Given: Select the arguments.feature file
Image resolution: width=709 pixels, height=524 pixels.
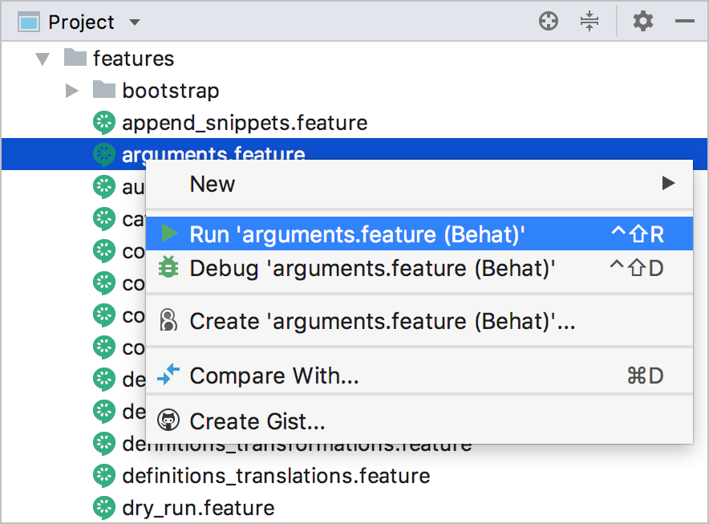Looking at the screenshot, I should point(213,154).
